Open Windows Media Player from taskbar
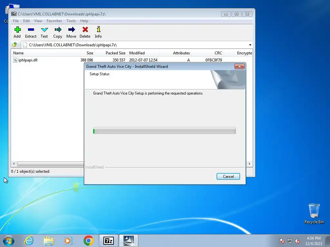The image size is (330, 247). click(68, 241)
